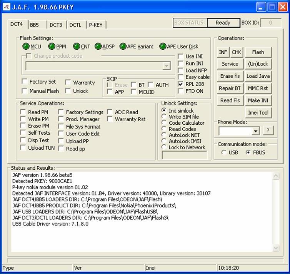Click the status log scroll down arrow
The width and height of the screenshot is (290, 274).
pos(276,248)
